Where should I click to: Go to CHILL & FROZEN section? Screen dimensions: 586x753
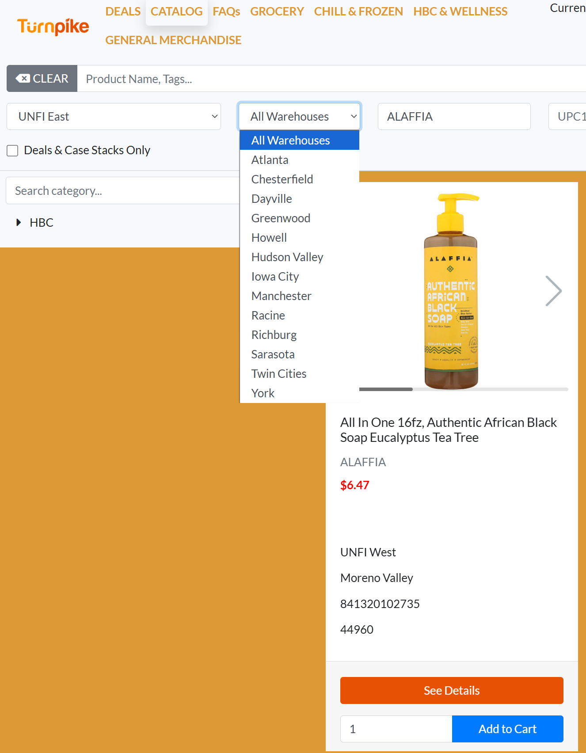coord(358,11)
